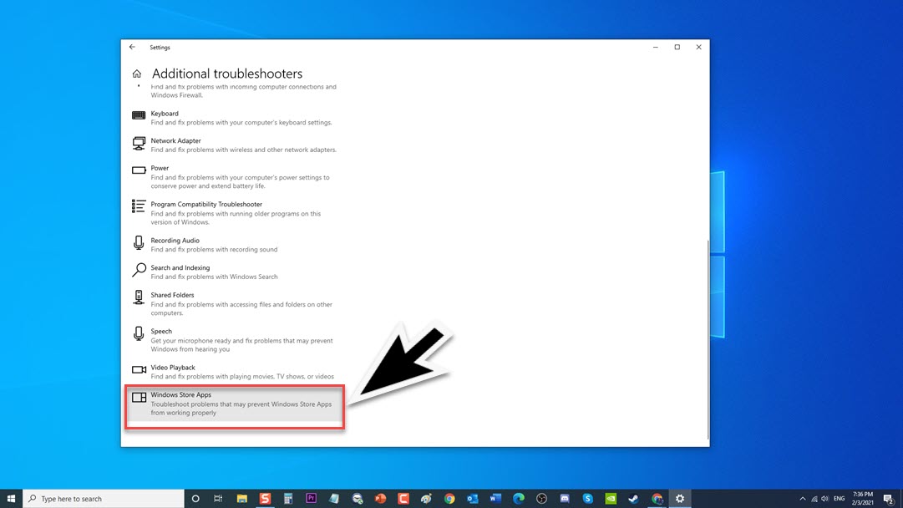Choose Program Compatibility Troubleshooter
This screenshot has width=903, height=508.
coord(235,213)
